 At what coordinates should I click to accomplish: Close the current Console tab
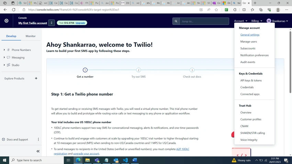point(249,3)
